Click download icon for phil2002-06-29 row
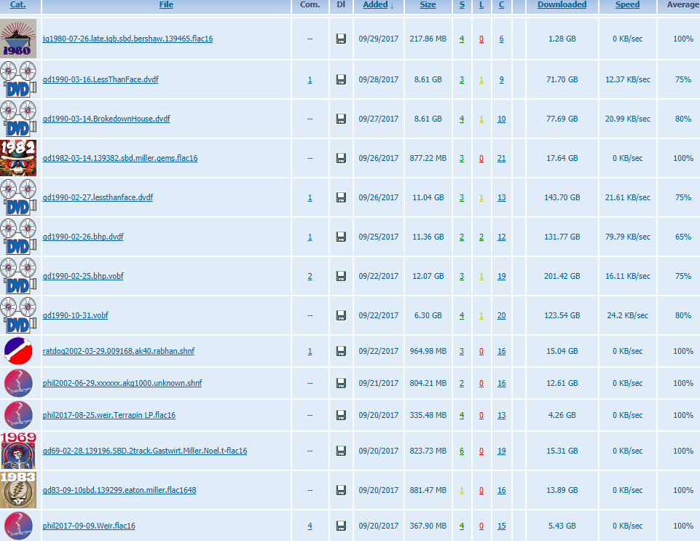Image resolution: width=700 pixels, height=541 pixels. [x=341, y=383]
